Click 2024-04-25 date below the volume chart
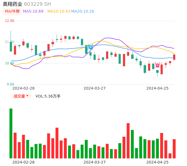Image resolution: width=187 pixels, height=166 pixels. 158,162
